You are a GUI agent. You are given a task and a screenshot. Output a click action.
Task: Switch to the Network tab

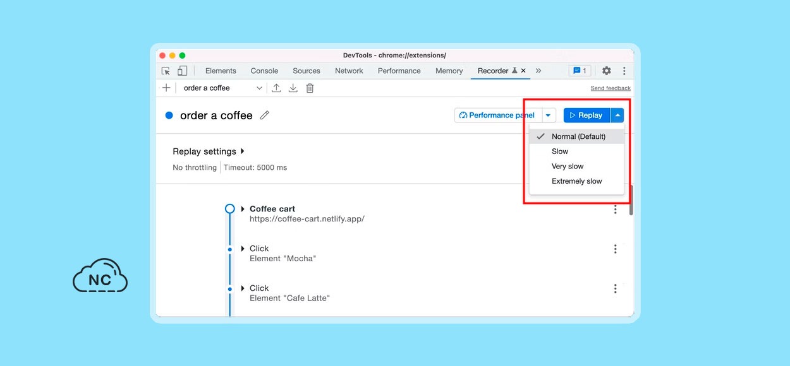coord(349,71)
